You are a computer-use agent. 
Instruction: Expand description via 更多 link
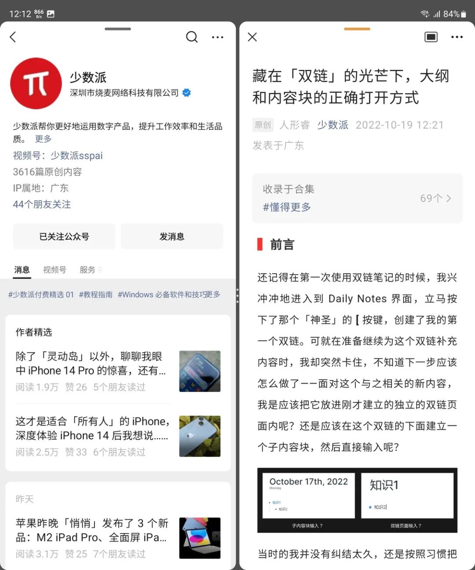pos(43,139)
